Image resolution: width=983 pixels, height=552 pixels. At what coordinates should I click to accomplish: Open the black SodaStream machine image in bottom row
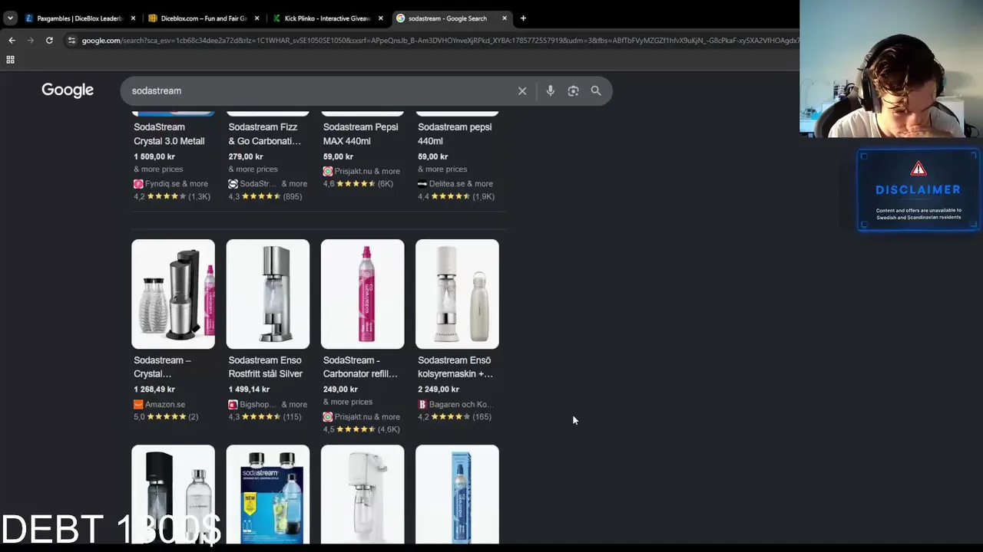[x=173, y=495]
